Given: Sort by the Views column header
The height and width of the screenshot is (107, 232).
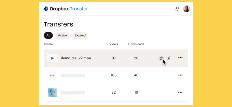Looking at the screenshot, I should point(114,44).
